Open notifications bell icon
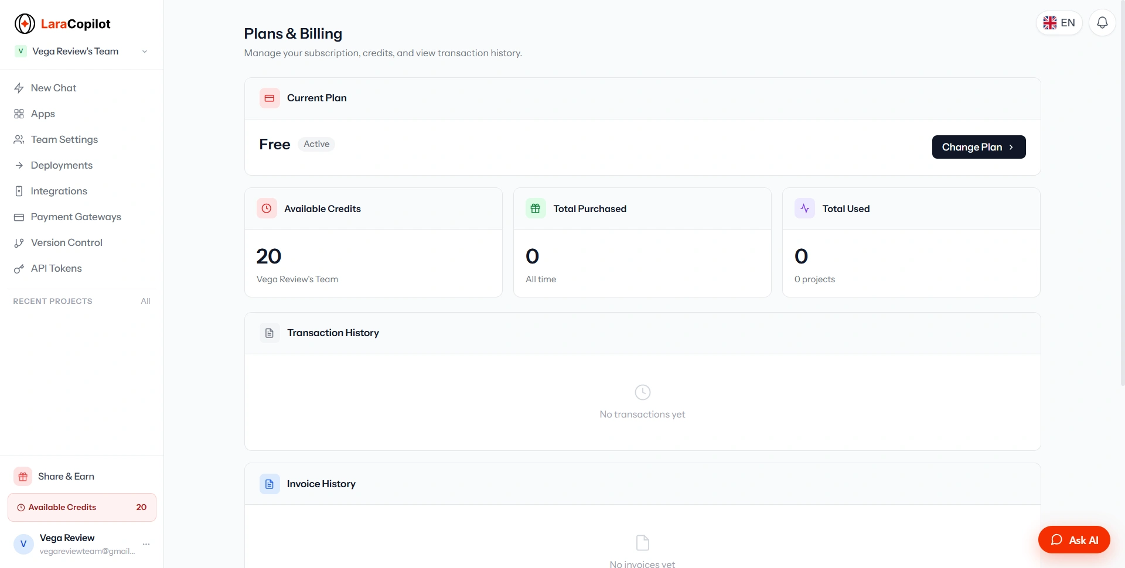The width and height of the screenshot is (1125, 568). point(1102,23)
